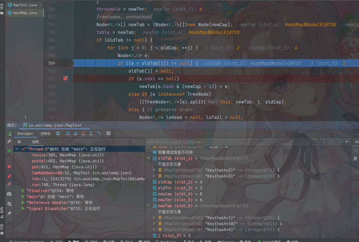The width and height of the screenshot is (359, 242).
Task: Click the evaluate expression input field
Action: (x=244, y=142)
